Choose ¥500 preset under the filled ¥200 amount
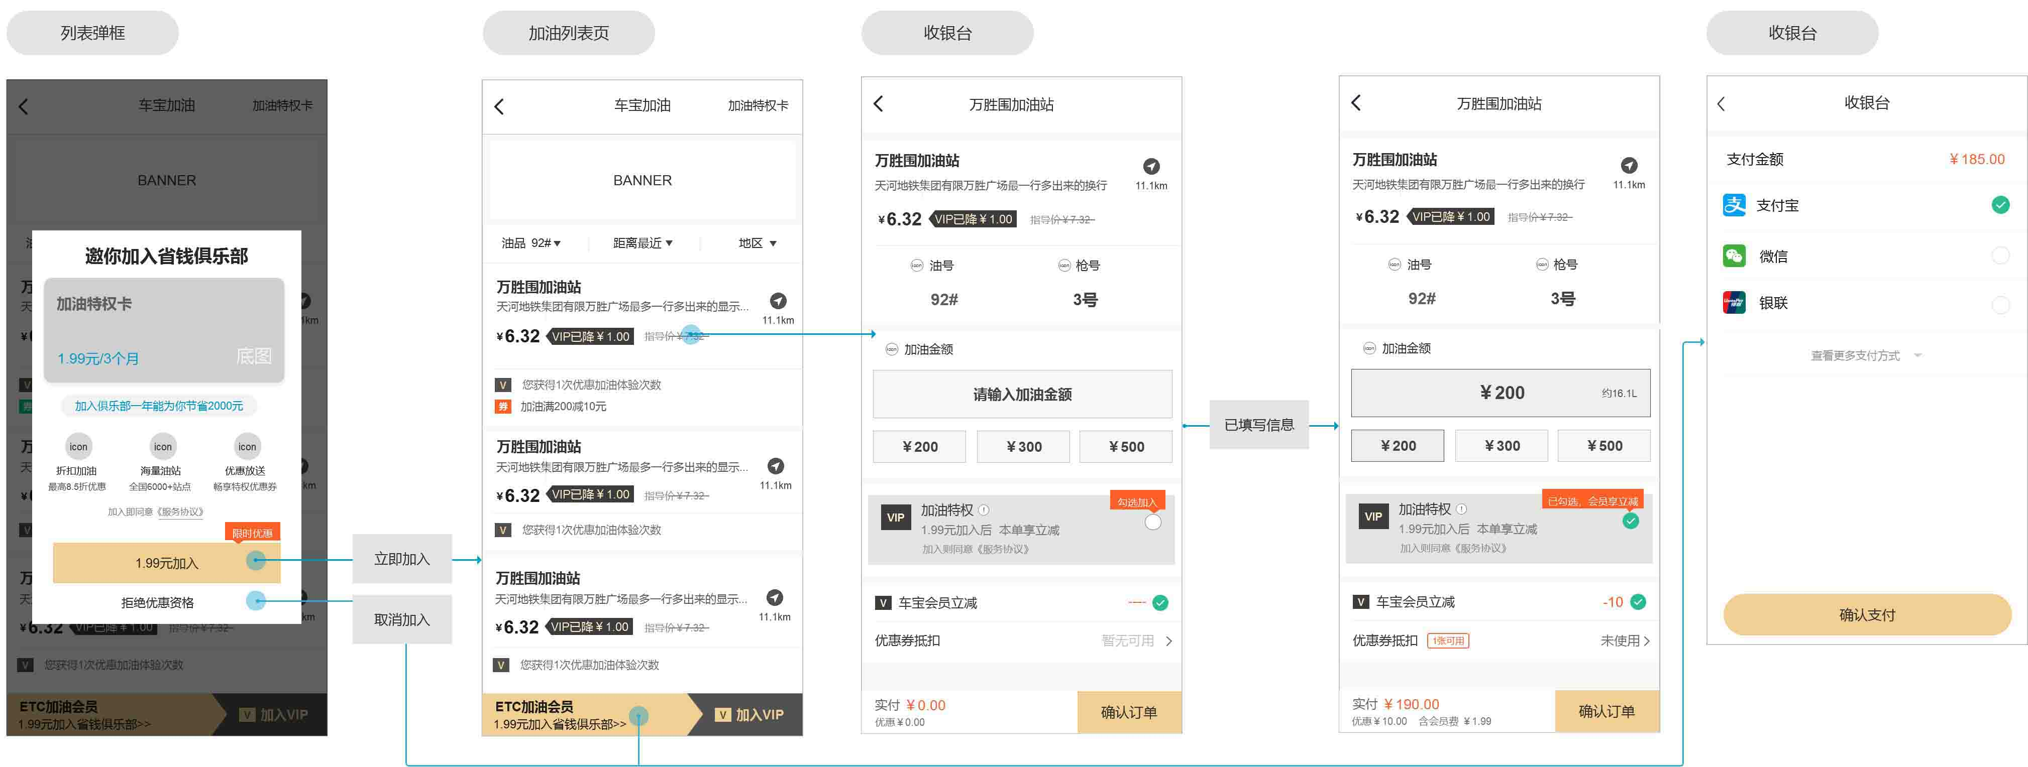 pos(1604,446)
